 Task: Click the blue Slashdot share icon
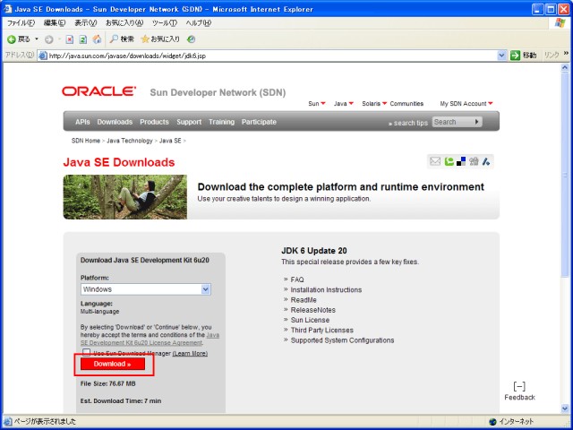click(485, 161)
